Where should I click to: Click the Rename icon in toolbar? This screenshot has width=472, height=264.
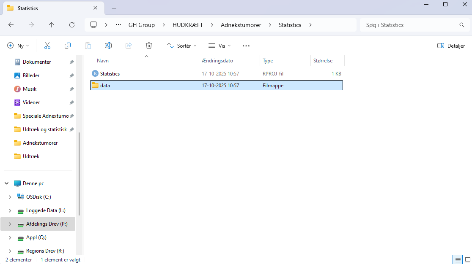(x=108, y=46)
